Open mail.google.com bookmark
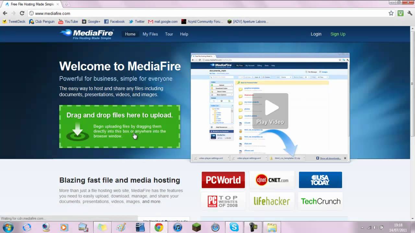The height and width of the screenshot is (233, 415). pos(163,22)
